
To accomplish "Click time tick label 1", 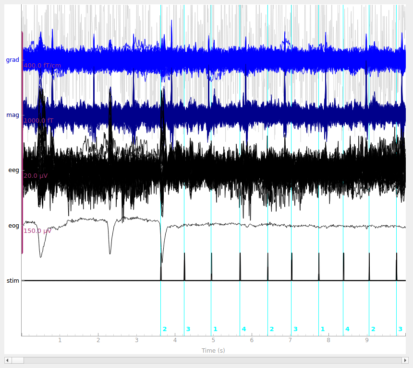I will coord(60,340).
